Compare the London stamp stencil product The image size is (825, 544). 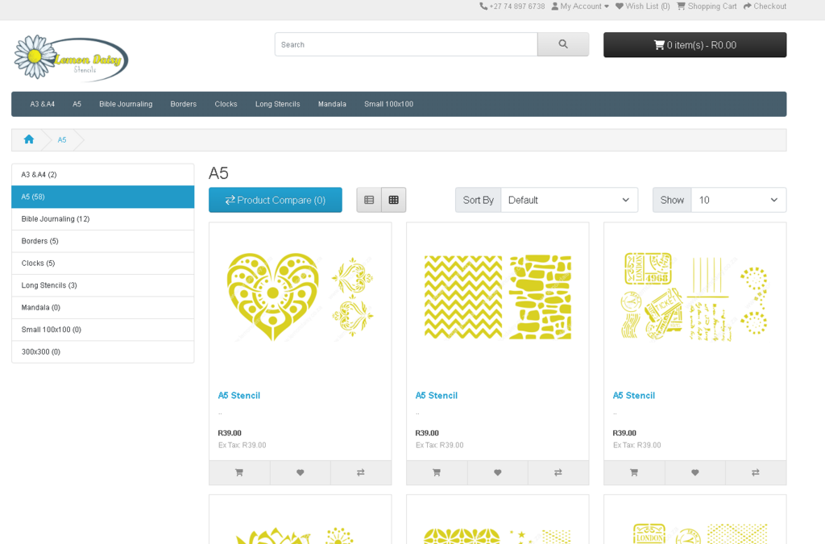point(755,472)
